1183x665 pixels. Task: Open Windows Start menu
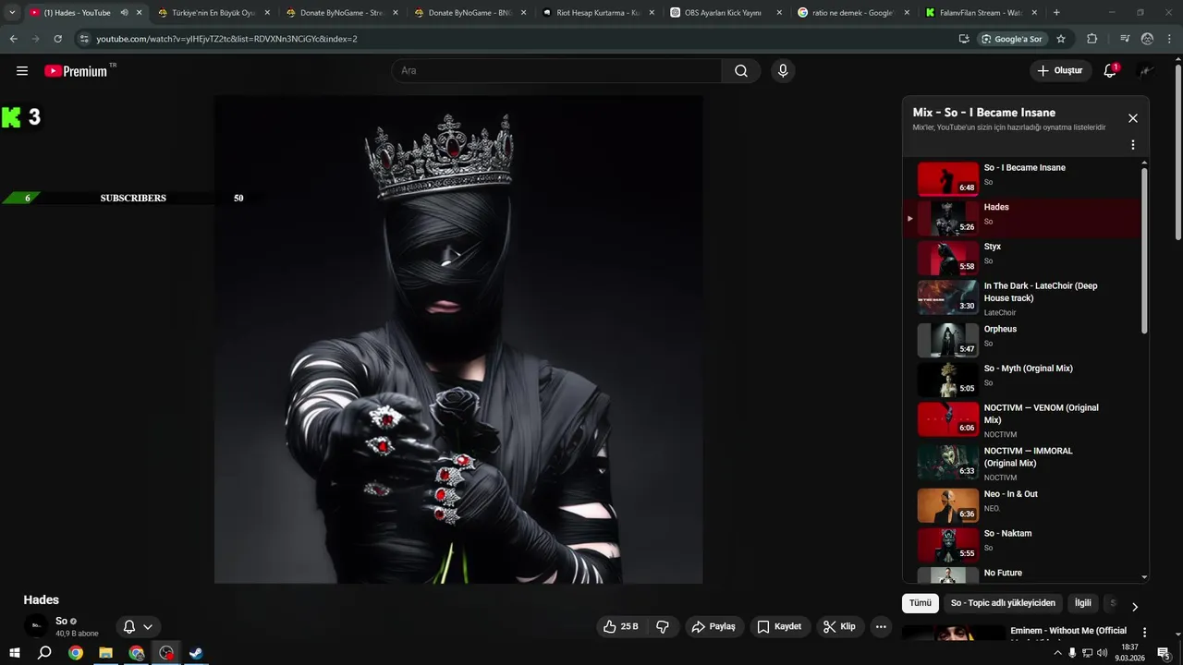click(15, 653)
